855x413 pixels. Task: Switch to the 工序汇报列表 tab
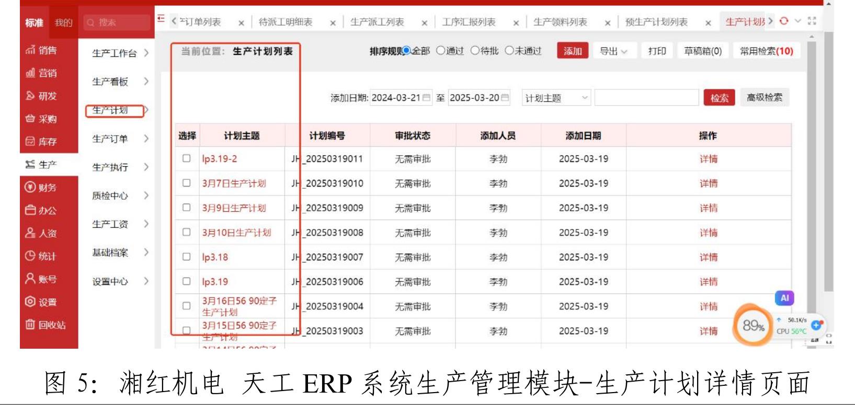pyautogui.click(x=469, y=22)
